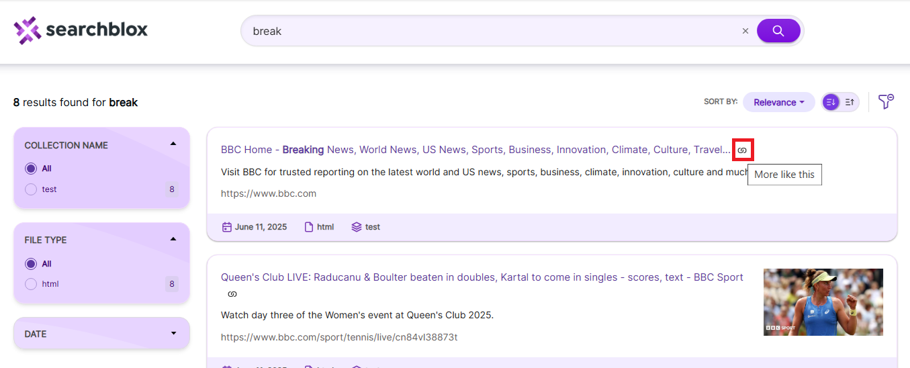Click the purple search magnifier button
This screenshot has height=368, width=910.
pos(778,31)
